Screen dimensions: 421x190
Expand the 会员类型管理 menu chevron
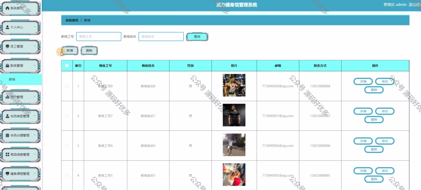coord(35,116)
